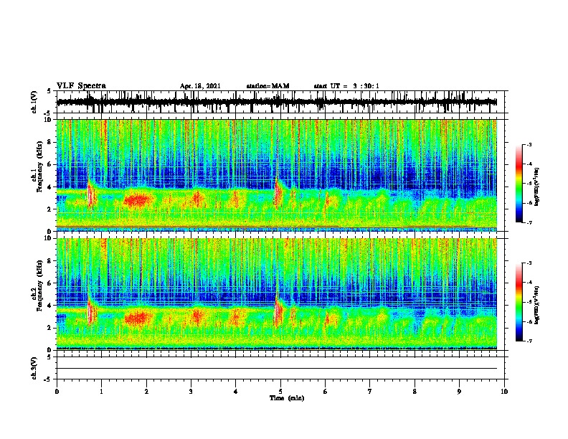The image size is (568, 439).
Task: Click the bright burst before 1 min in ch.1 spectrogram
Action: [x=90, y=194]
